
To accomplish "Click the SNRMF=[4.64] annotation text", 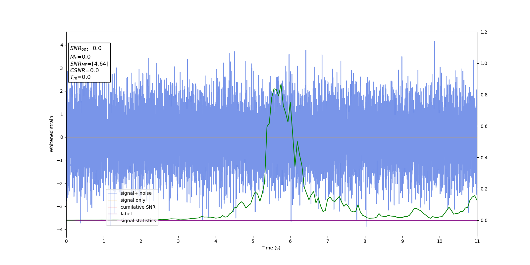I will pyautogui.click(x=89, y=64).
